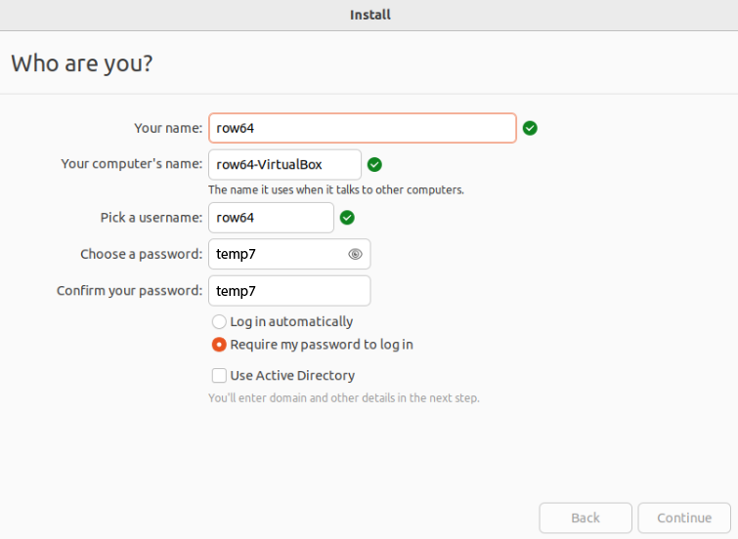Click the Your computer's name label
This screenshot has width=738, height=539.
point(131,164)
